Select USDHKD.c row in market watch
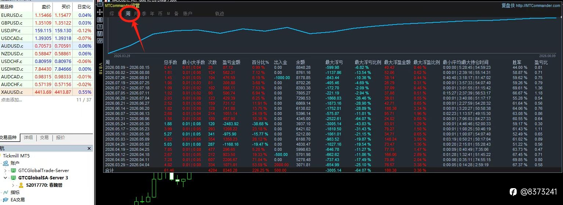This screenshot has height=205, width=563. tap(46, 69)
